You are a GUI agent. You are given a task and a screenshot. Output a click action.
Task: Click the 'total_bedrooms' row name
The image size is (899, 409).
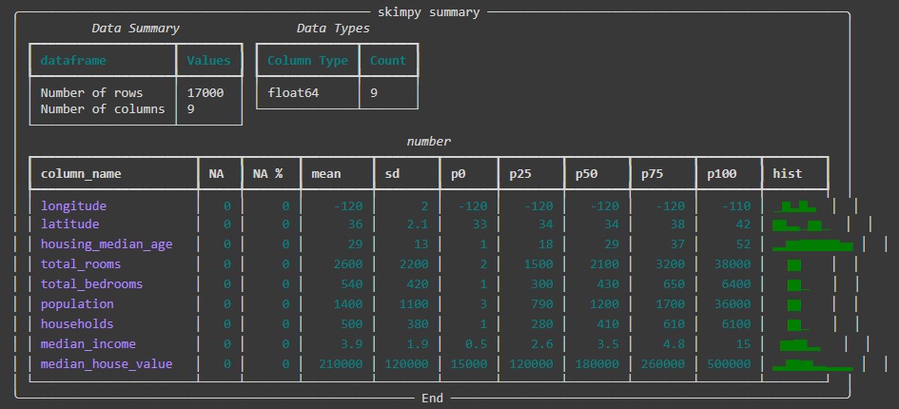[91, 284]
